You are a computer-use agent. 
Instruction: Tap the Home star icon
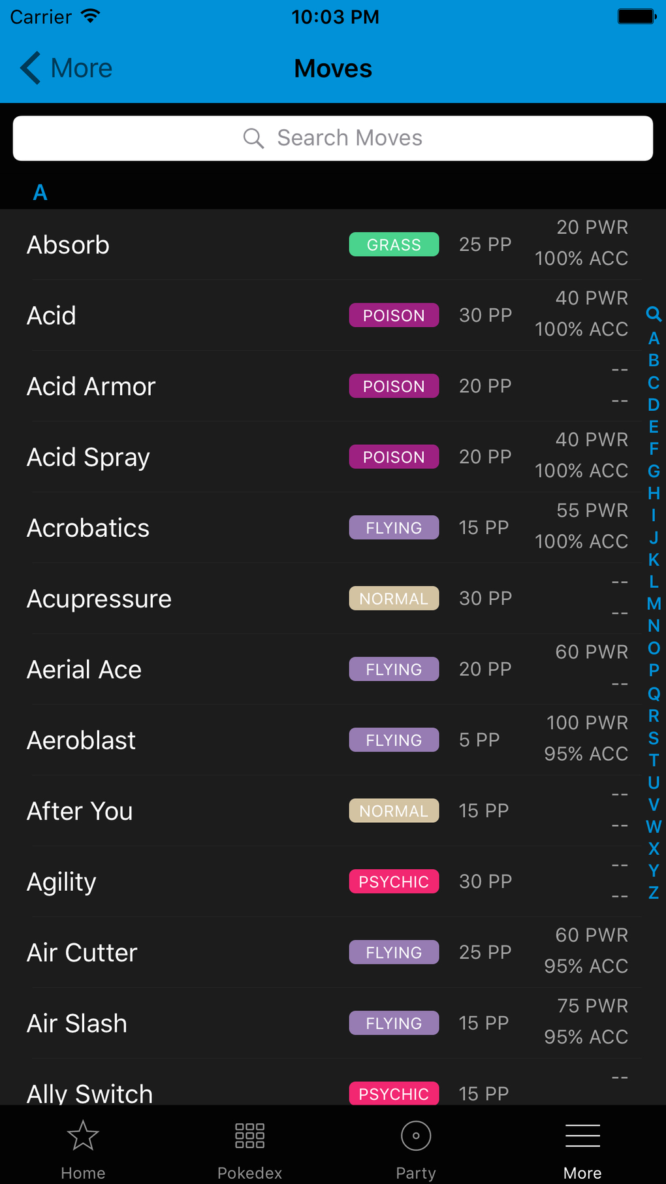83,1136
